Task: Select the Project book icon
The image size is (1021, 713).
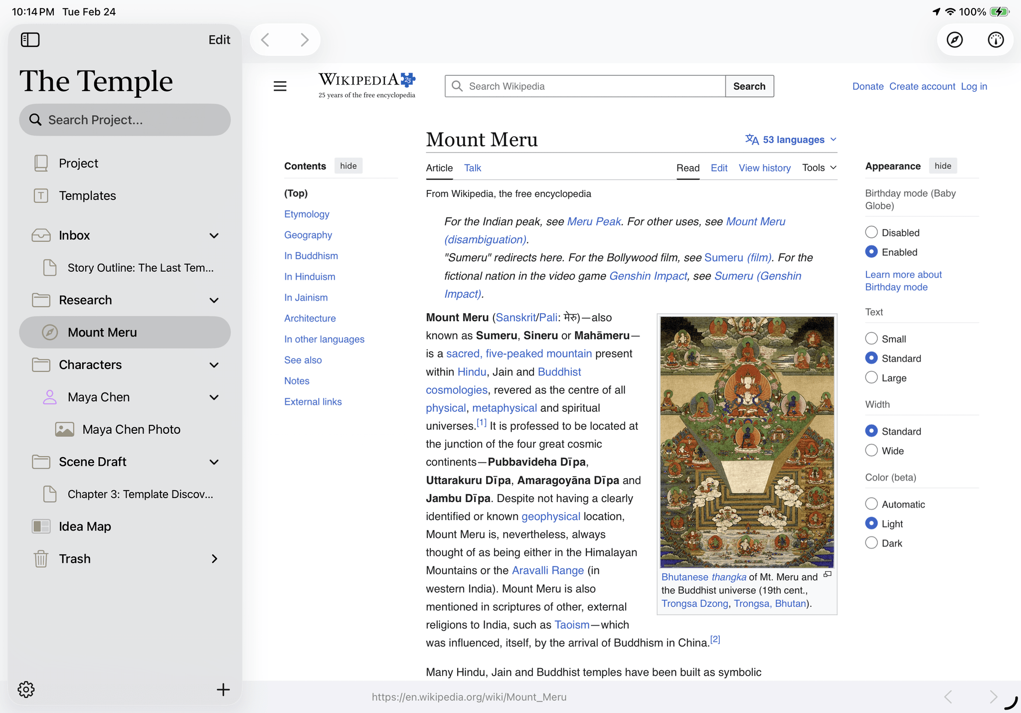Action: 41,163
